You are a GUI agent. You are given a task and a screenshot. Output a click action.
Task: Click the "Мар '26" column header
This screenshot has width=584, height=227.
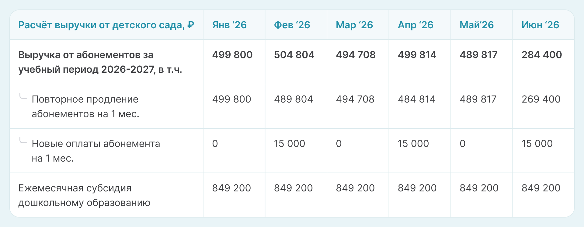354,25
